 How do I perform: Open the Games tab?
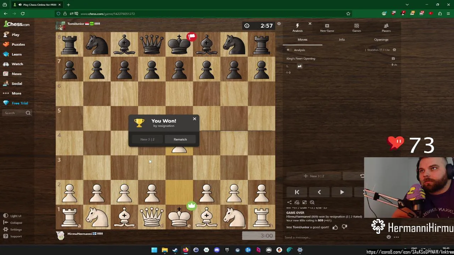pos(356,28)
